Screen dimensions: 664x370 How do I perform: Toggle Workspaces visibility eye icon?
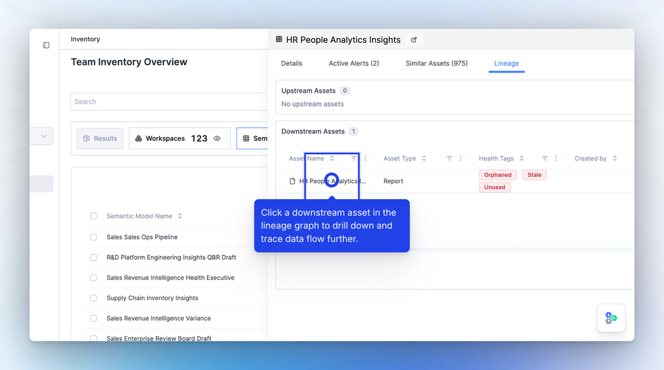(x=217, y=138)
